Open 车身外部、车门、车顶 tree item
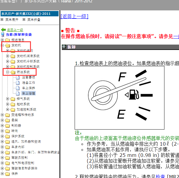The width and height of the screenshot is (179, 178). coord(35,152)
